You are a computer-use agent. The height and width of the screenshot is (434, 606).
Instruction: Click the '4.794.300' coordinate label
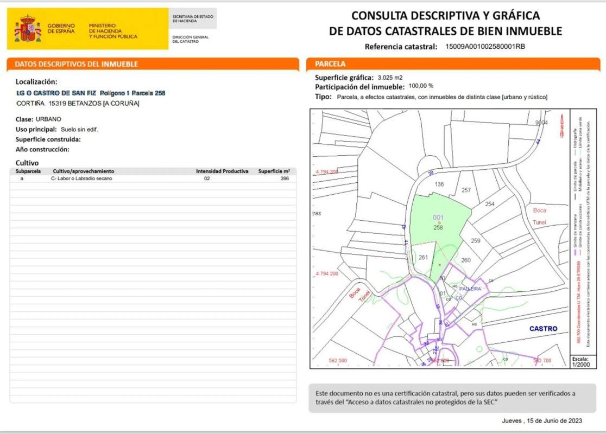(326, 172)
